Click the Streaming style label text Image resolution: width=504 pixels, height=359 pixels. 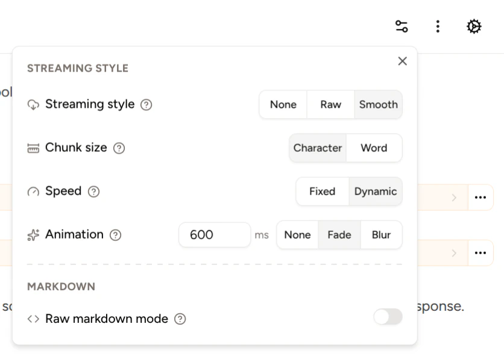[90, 104]
